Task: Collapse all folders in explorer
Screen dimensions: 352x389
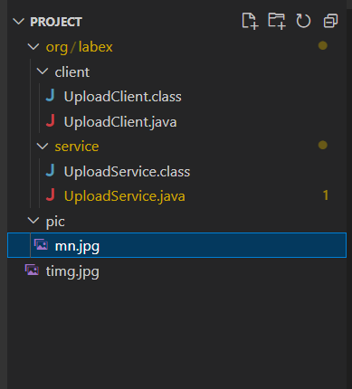Action: pos(330,21)
